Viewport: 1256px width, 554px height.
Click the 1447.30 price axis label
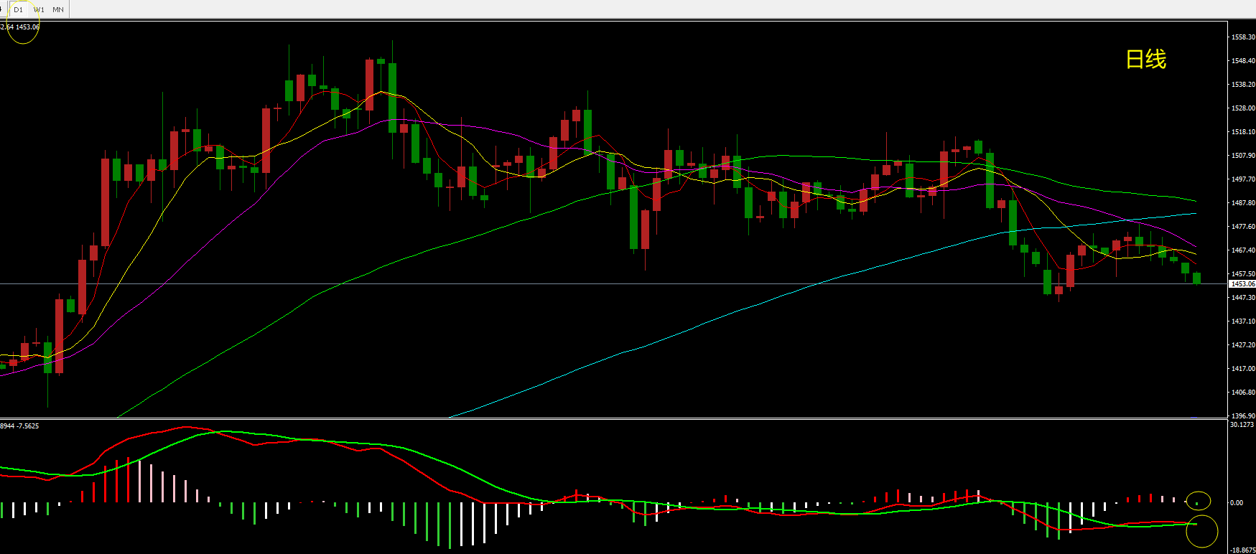1243,297
